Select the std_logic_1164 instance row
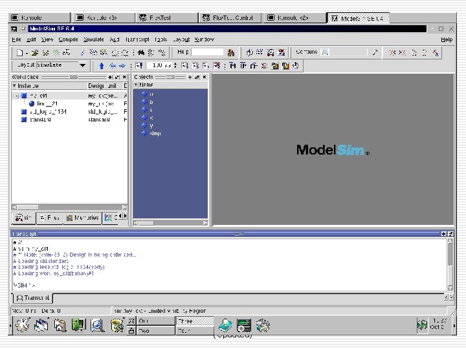The image size is (466, 349). click(69, 112)
